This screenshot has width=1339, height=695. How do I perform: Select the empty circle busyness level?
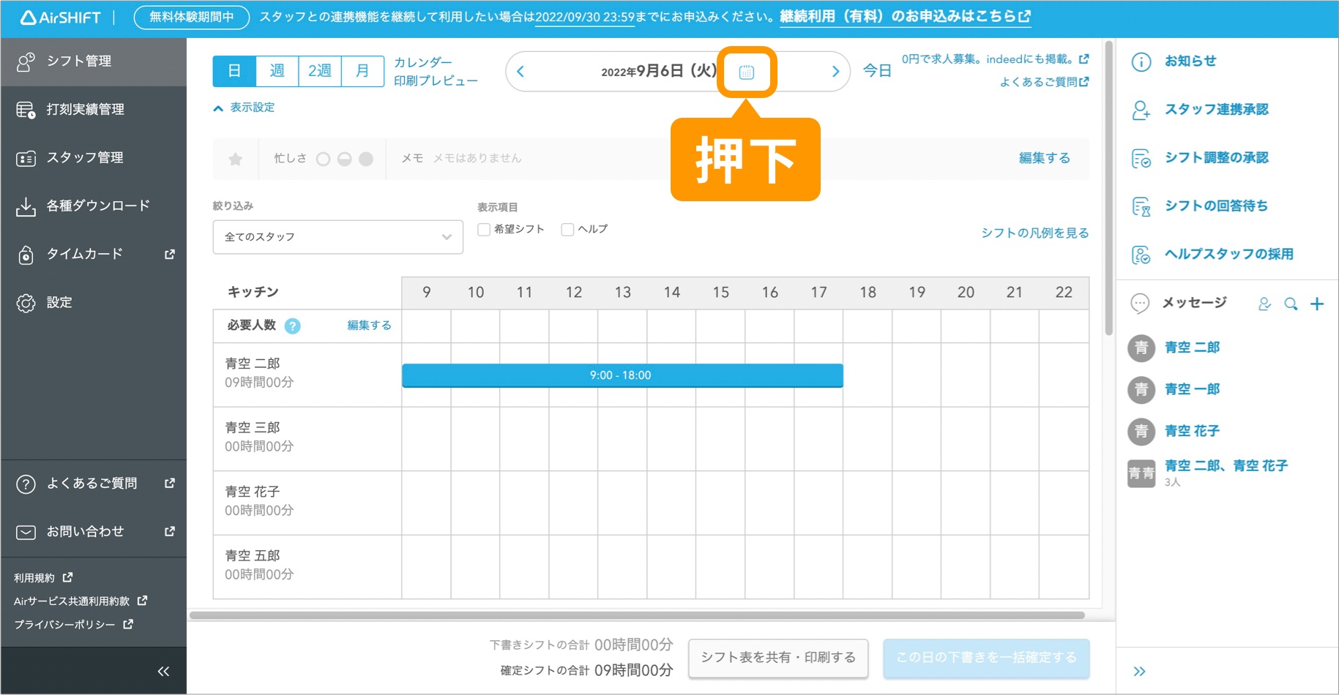coord(323,159)
